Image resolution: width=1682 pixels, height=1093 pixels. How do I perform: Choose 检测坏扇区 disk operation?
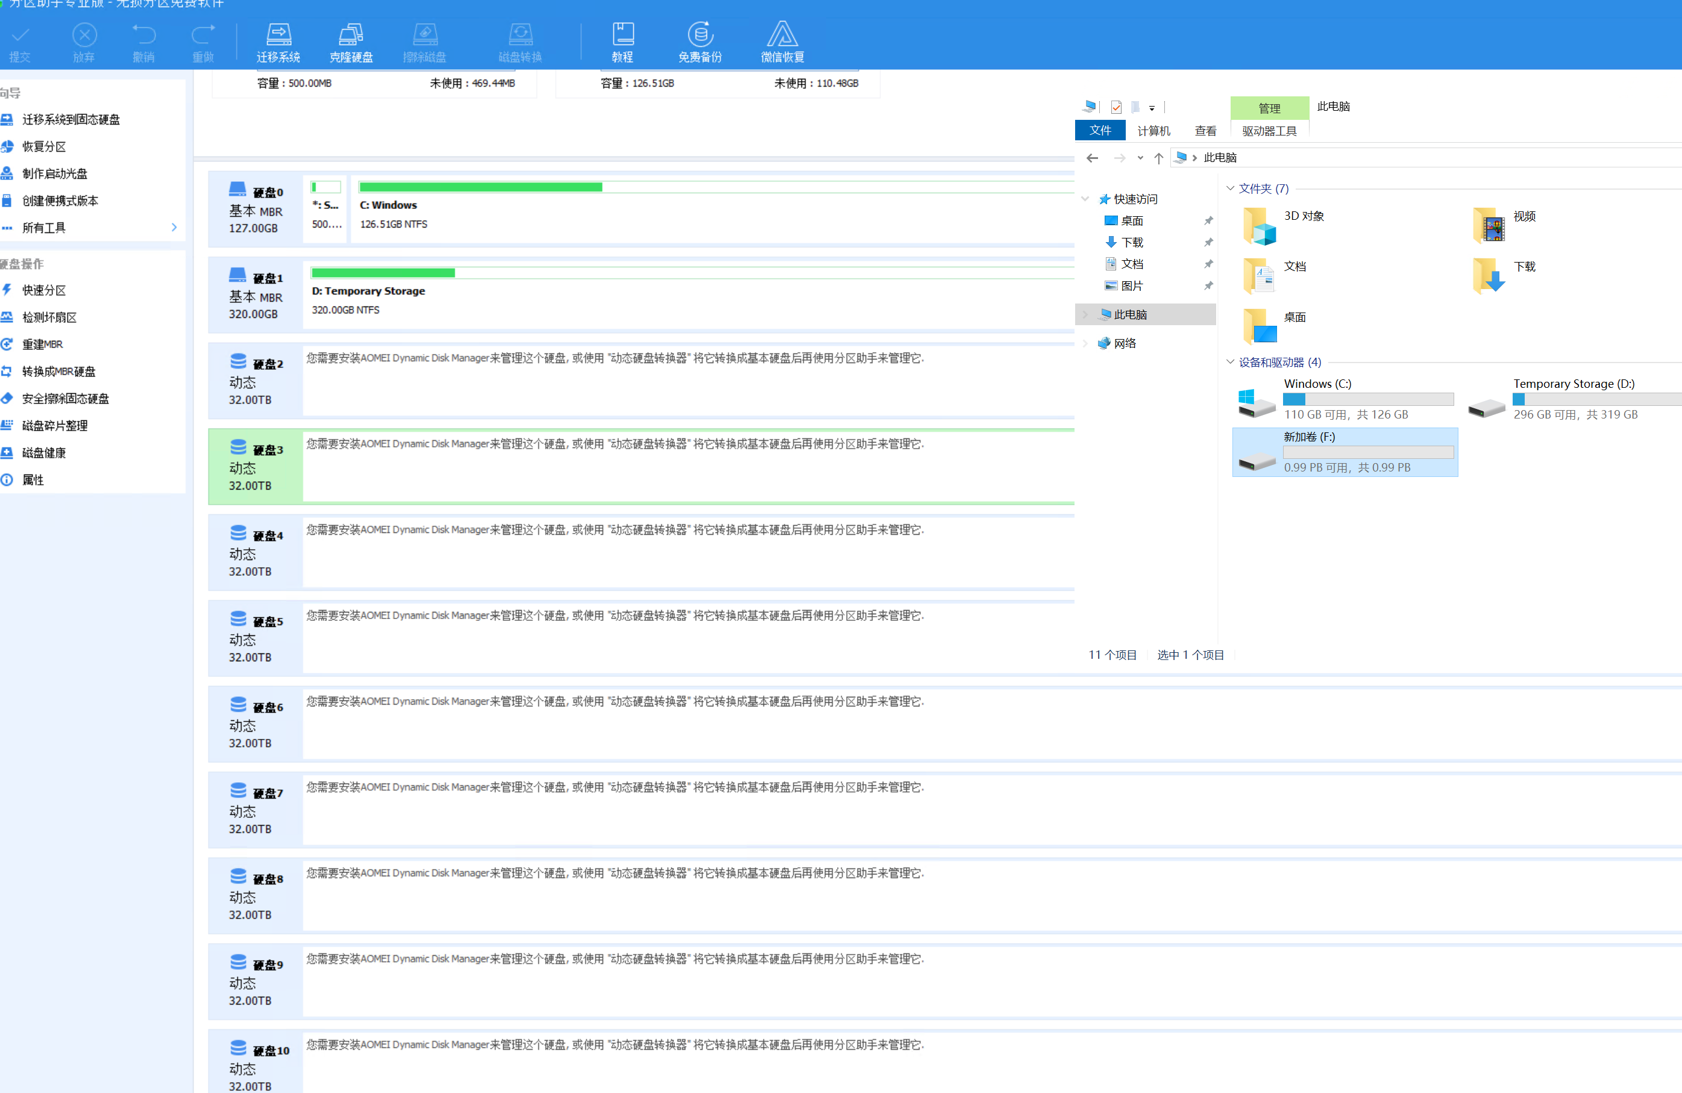(49, 317)
